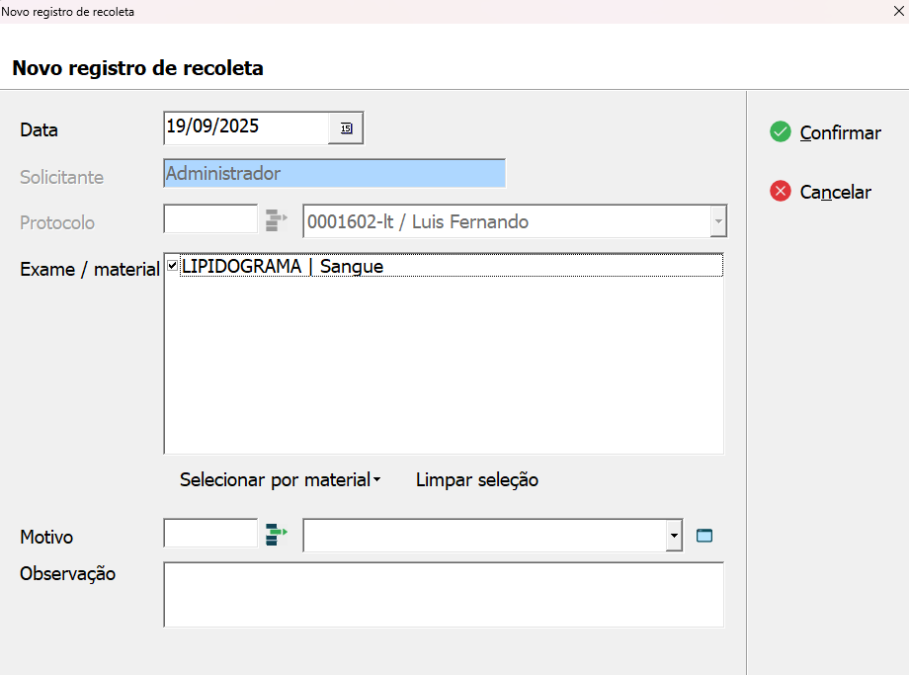
Task: Click the red Cancelar X icon
Action: tap(780, 192)
